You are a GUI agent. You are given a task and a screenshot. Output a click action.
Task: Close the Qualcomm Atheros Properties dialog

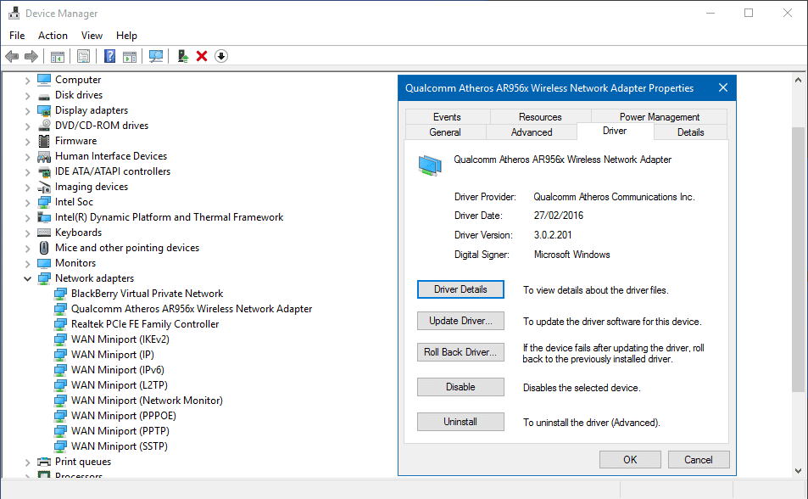723,87
